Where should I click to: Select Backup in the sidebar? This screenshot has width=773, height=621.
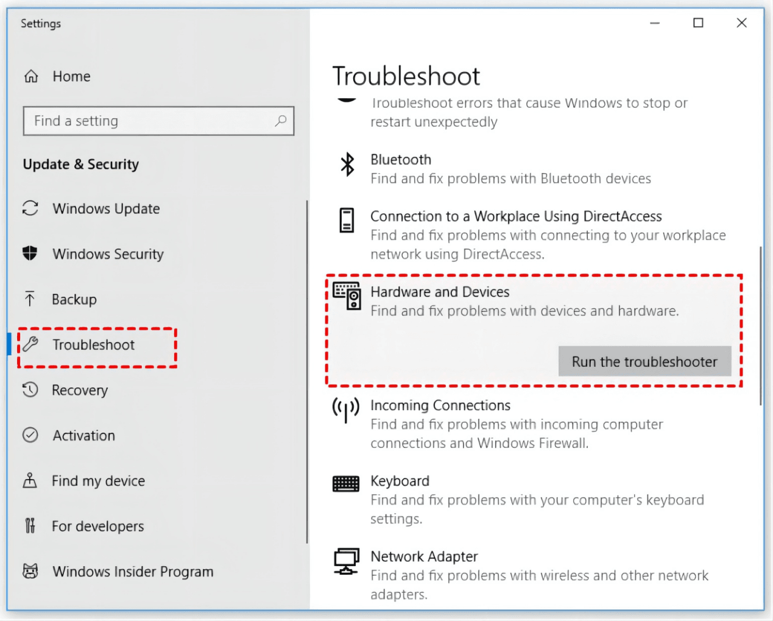[74, 299]
